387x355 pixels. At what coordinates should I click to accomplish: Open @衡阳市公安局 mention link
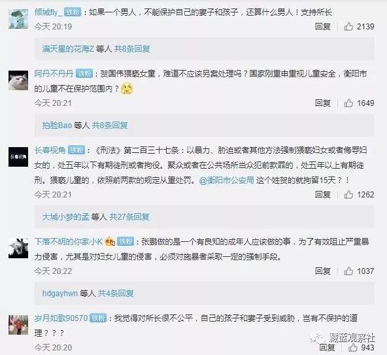click(227, 180)
